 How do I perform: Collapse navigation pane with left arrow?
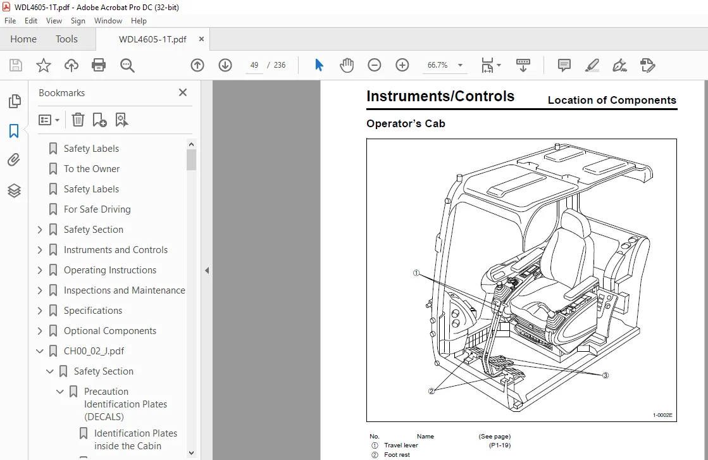(x=207, y=270)
